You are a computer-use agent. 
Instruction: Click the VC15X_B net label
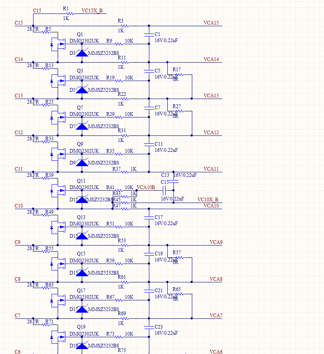pyautogui.click(x=92, y=11)
